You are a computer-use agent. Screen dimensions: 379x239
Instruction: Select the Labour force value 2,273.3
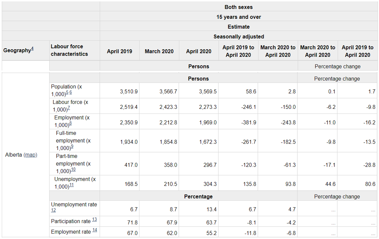click(x=208, y=107)
